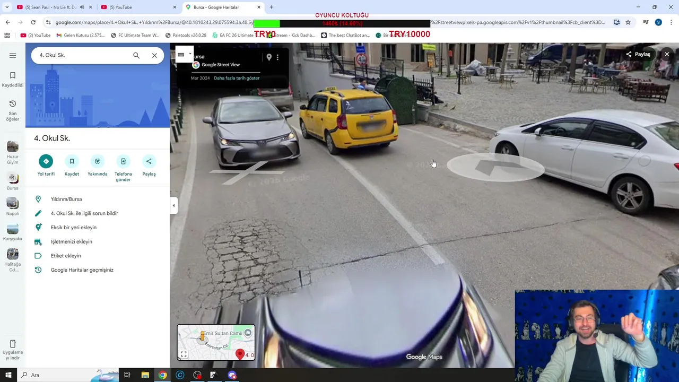This screenshot has height=382, width=679.
Task: Click the Kaydet bookmark button
Action: 72,161
